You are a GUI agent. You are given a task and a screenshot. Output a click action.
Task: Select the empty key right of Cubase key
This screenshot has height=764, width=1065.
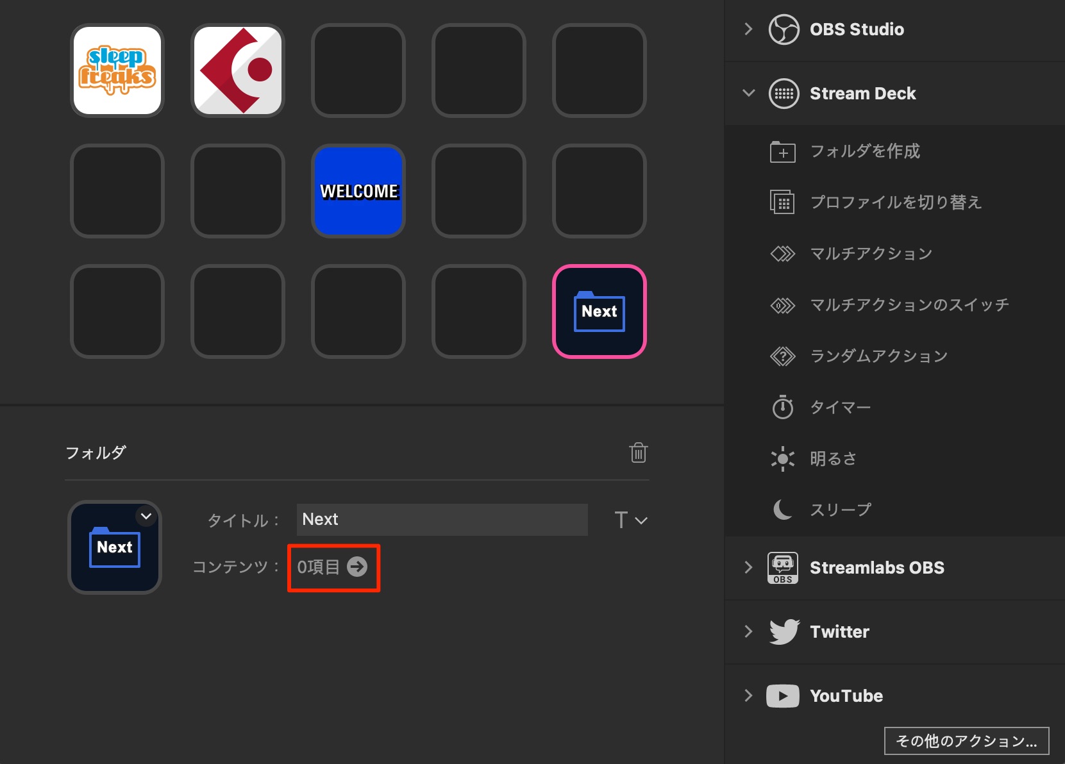pos(358,71)
